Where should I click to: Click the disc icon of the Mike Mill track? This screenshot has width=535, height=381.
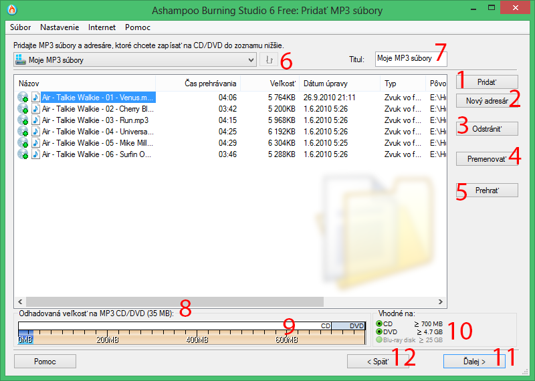tap(23, 143)
